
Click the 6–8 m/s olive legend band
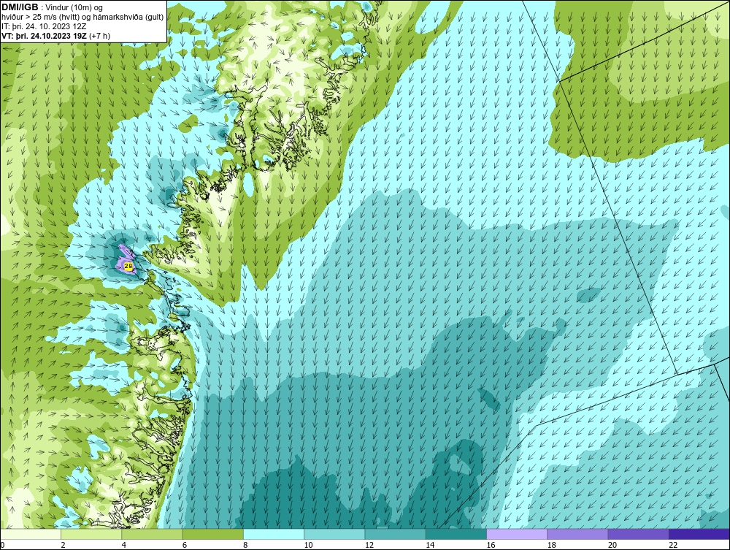coord(212,534)
